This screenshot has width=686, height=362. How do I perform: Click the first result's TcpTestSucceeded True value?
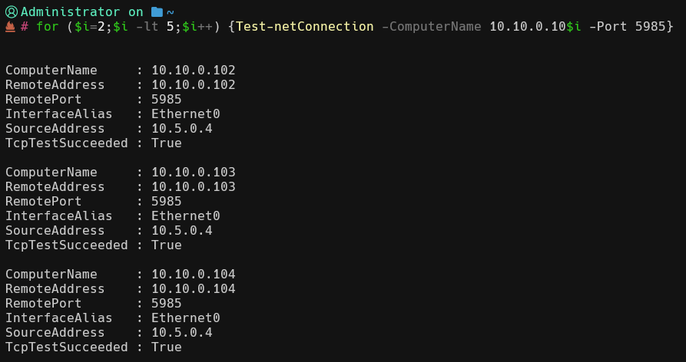click(166, 143)
